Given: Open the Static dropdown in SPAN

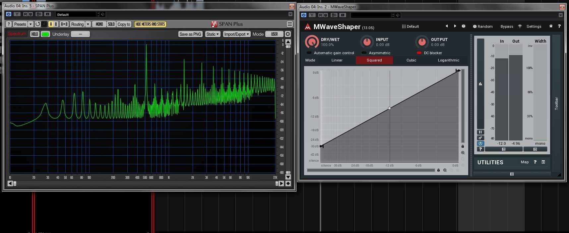Looking at the screenshot, I should click(213, 34).
